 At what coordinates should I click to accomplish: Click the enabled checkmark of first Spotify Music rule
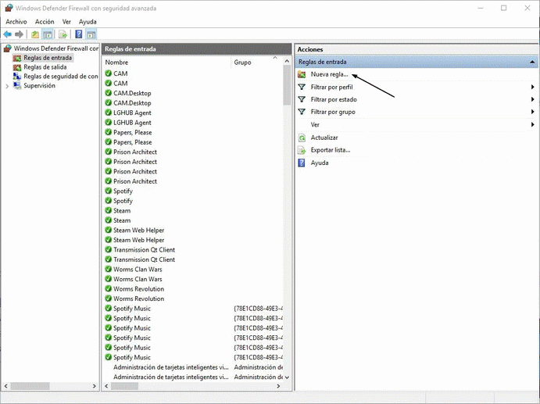point(108,308)
